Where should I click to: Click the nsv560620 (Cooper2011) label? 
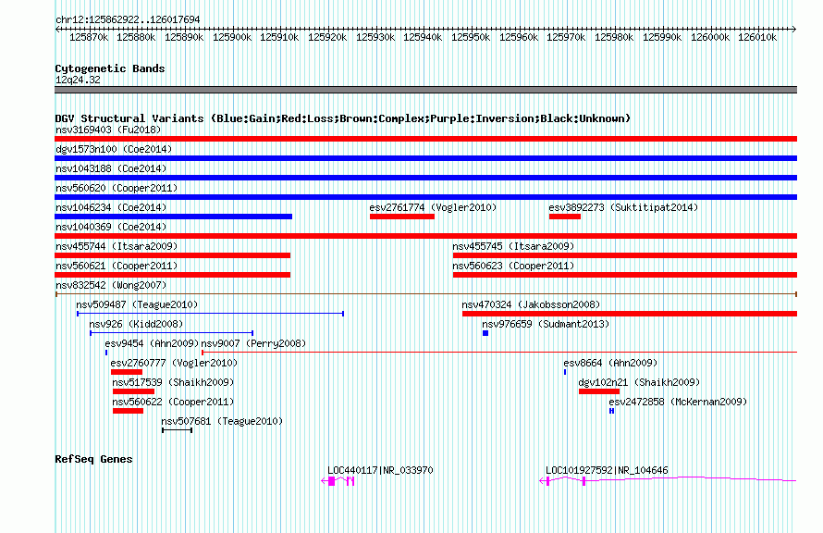point(116,188)
